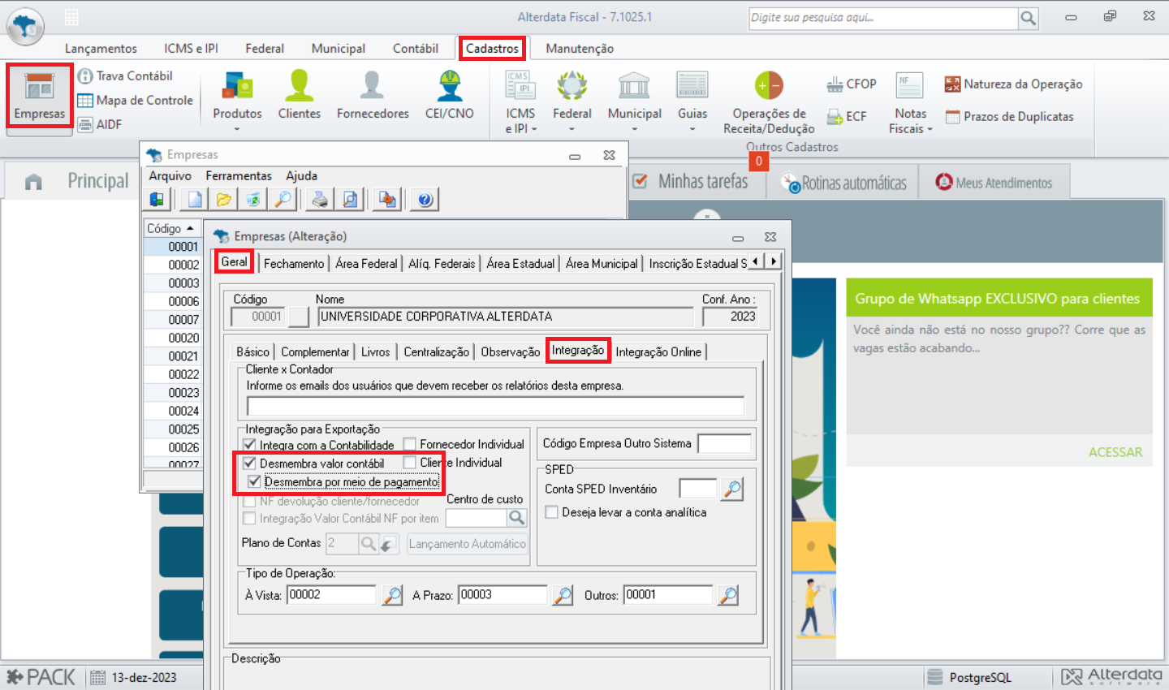Switch to the Integração Online sub-tab
1169x690 pixels.
click(x=658, y=351)
